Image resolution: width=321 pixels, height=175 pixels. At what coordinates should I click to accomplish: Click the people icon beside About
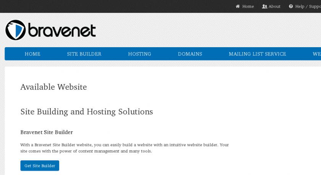pos(264,6)
